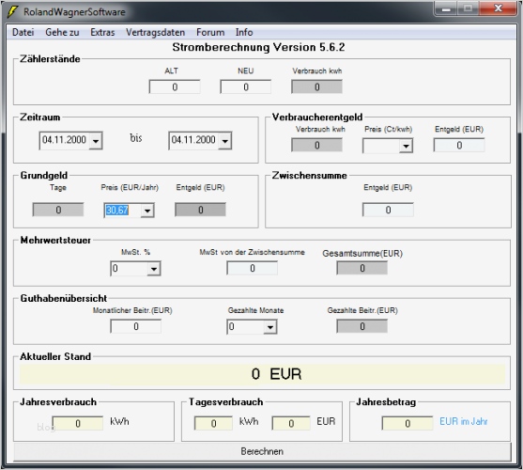Click Verbraucherentgelt Entgeld (EUR) field
Screen dimensions: 523x470
tap(459, 145)
